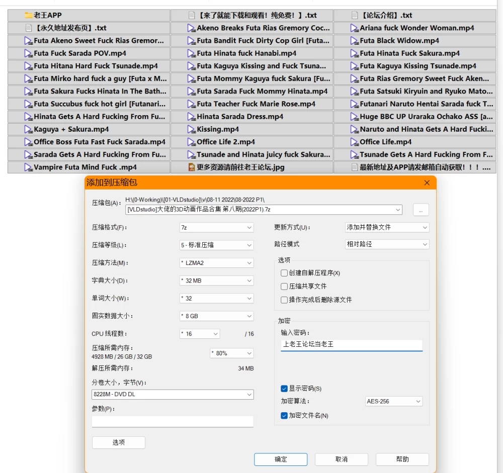The image size is (503, 473).
Task: Select the 【论坛介绍】.txt text file icon
Action: pyautogui.click(x=355, y=15)
